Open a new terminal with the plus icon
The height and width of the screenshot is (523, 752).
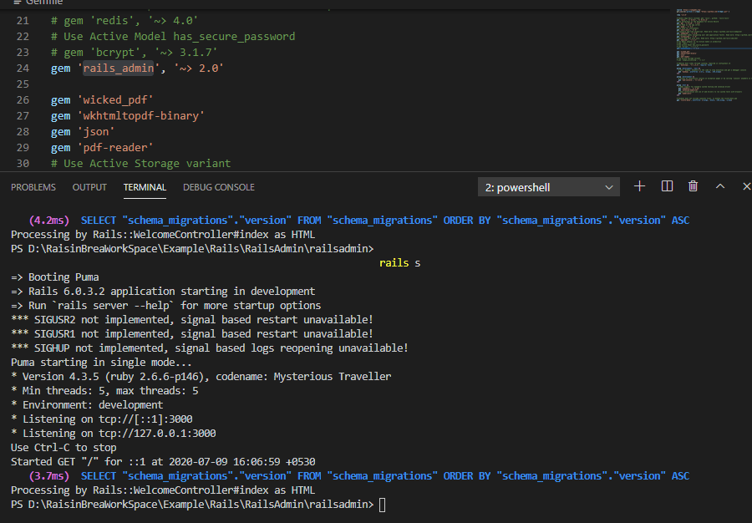pyautogui.click(x=639, y=186)
